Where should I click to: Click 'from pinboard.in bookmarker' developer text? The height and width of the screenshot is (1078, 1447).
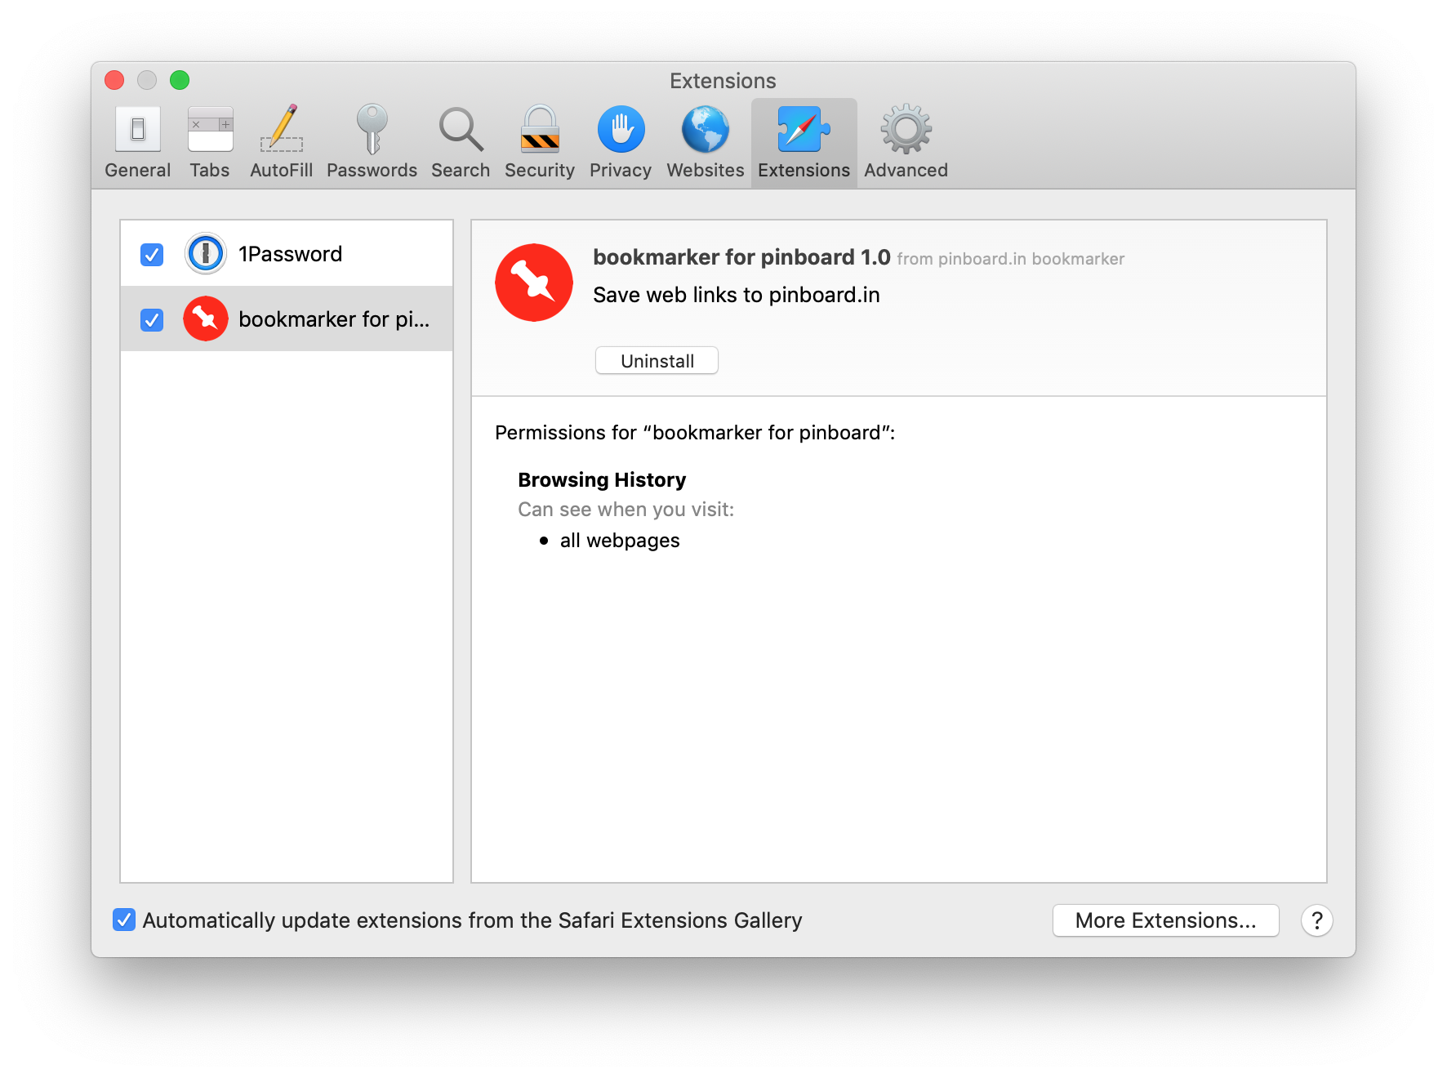coord(1010,259)
